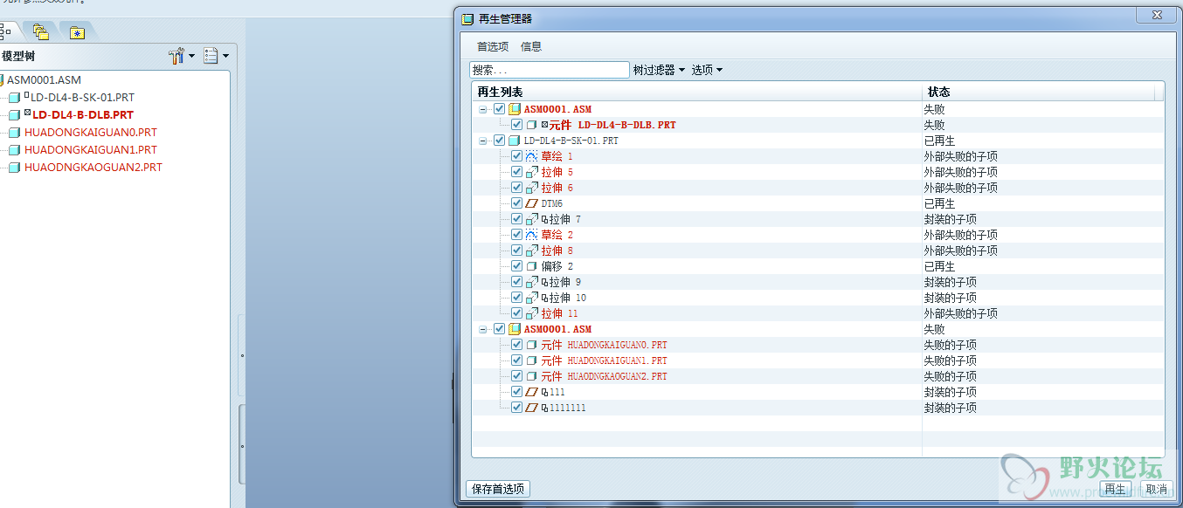
Task: Click the 已再生 status of DTM6
Action: pyautogui.click(x=939, y=203)
